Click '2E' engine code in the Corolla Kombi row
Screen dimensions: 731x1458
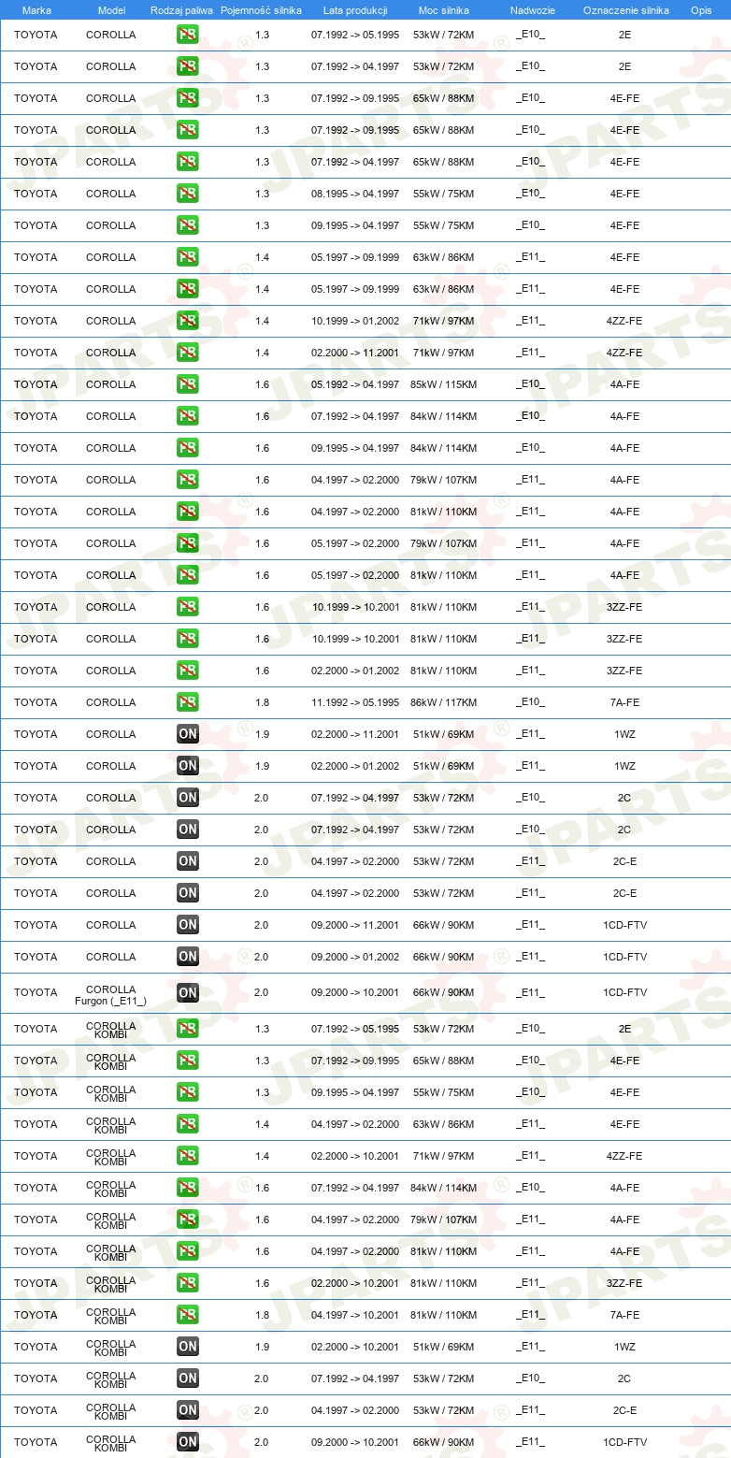[624, 1029]
